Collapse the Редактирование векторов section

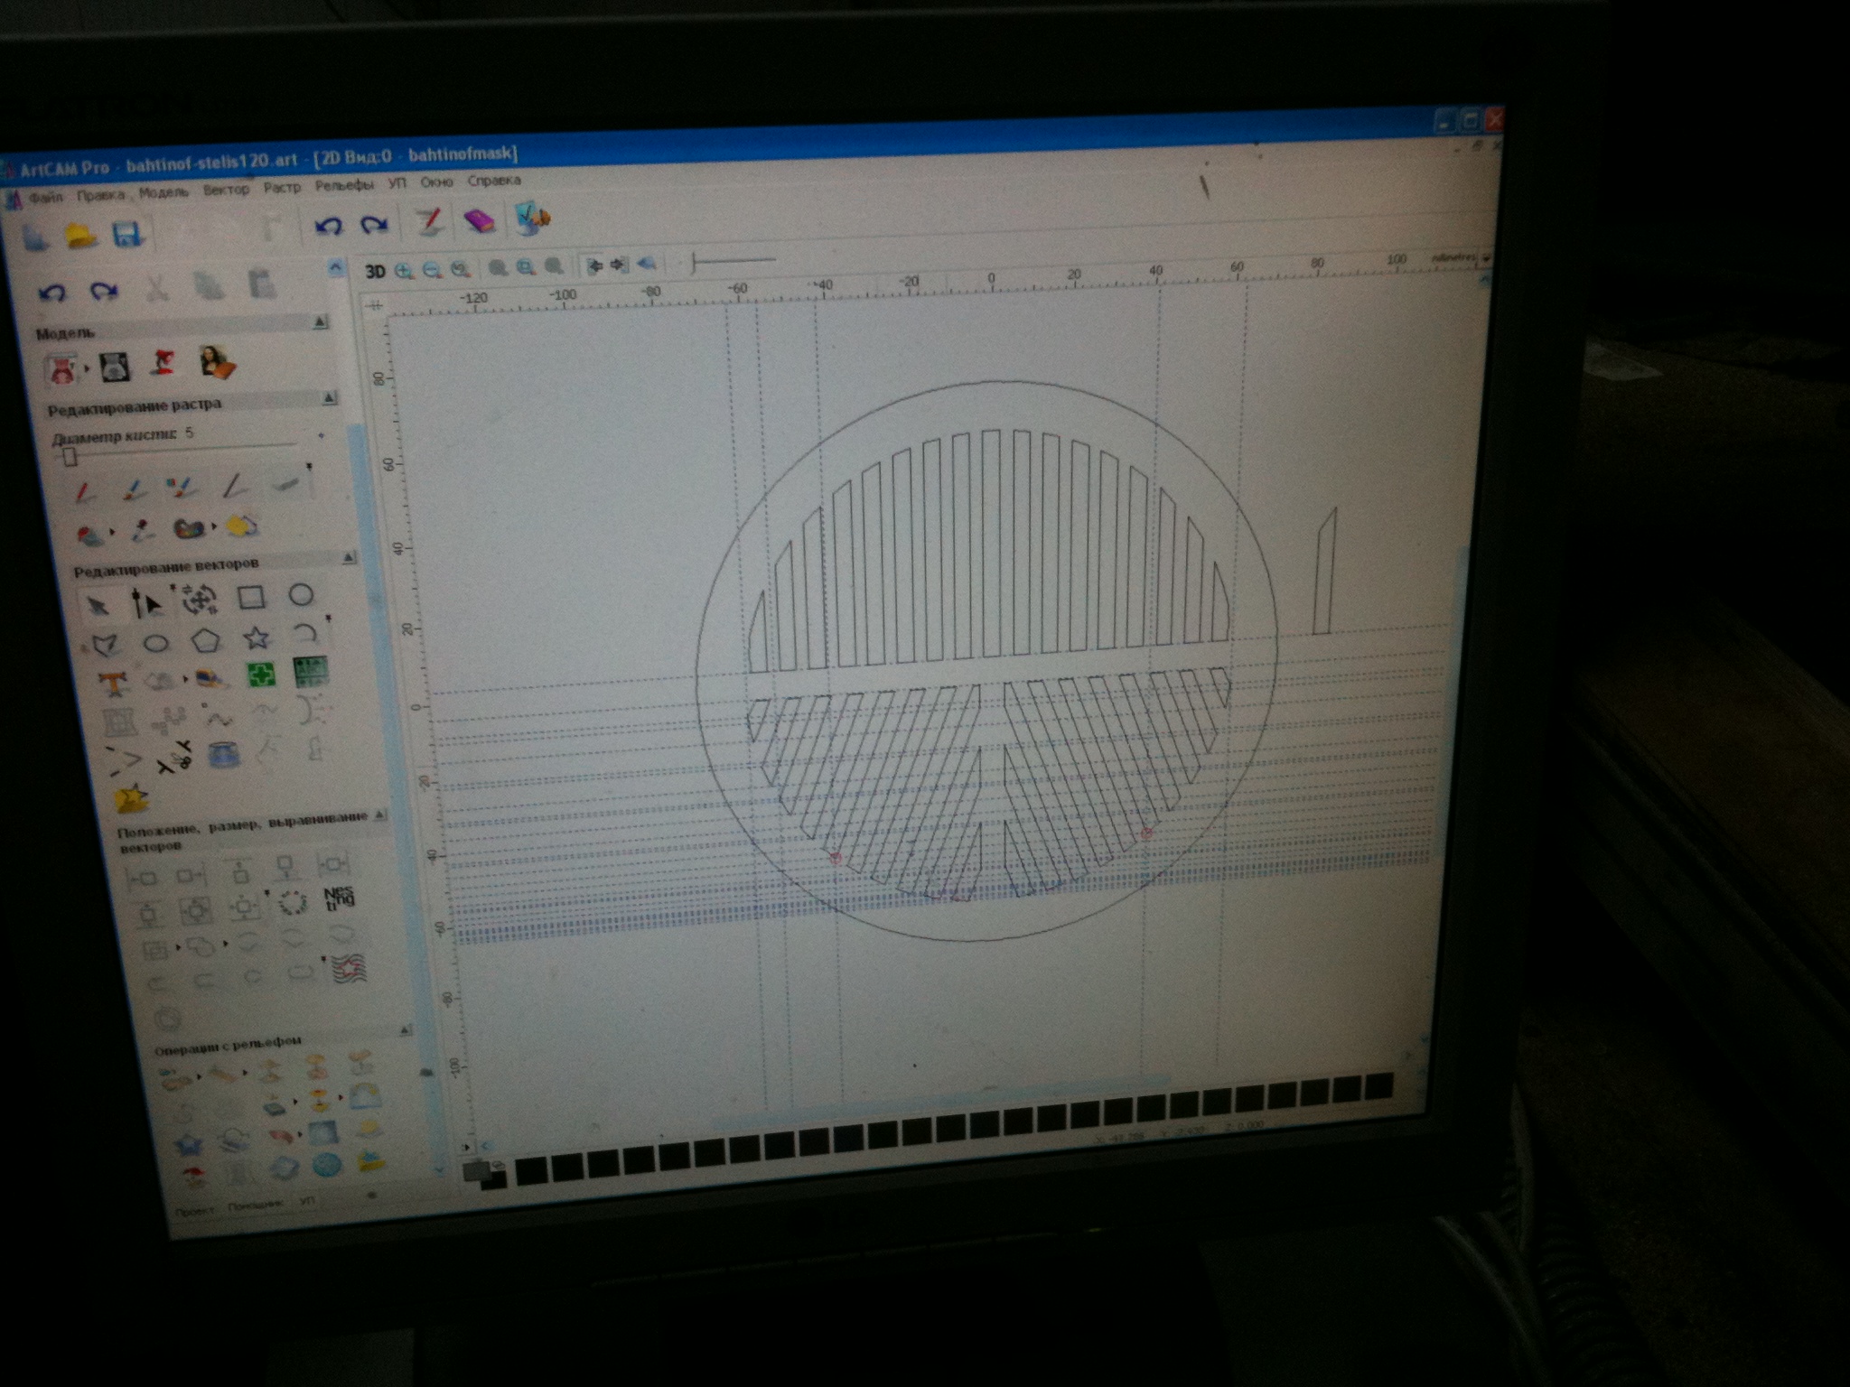point(350,559)
